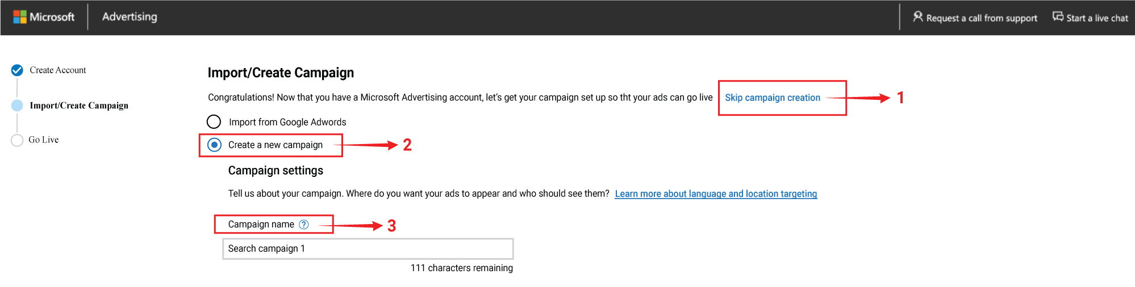This screenshot has height=287, width=1135.
Task: Click the Campaign name text field
Action: [x=368, y=249]
